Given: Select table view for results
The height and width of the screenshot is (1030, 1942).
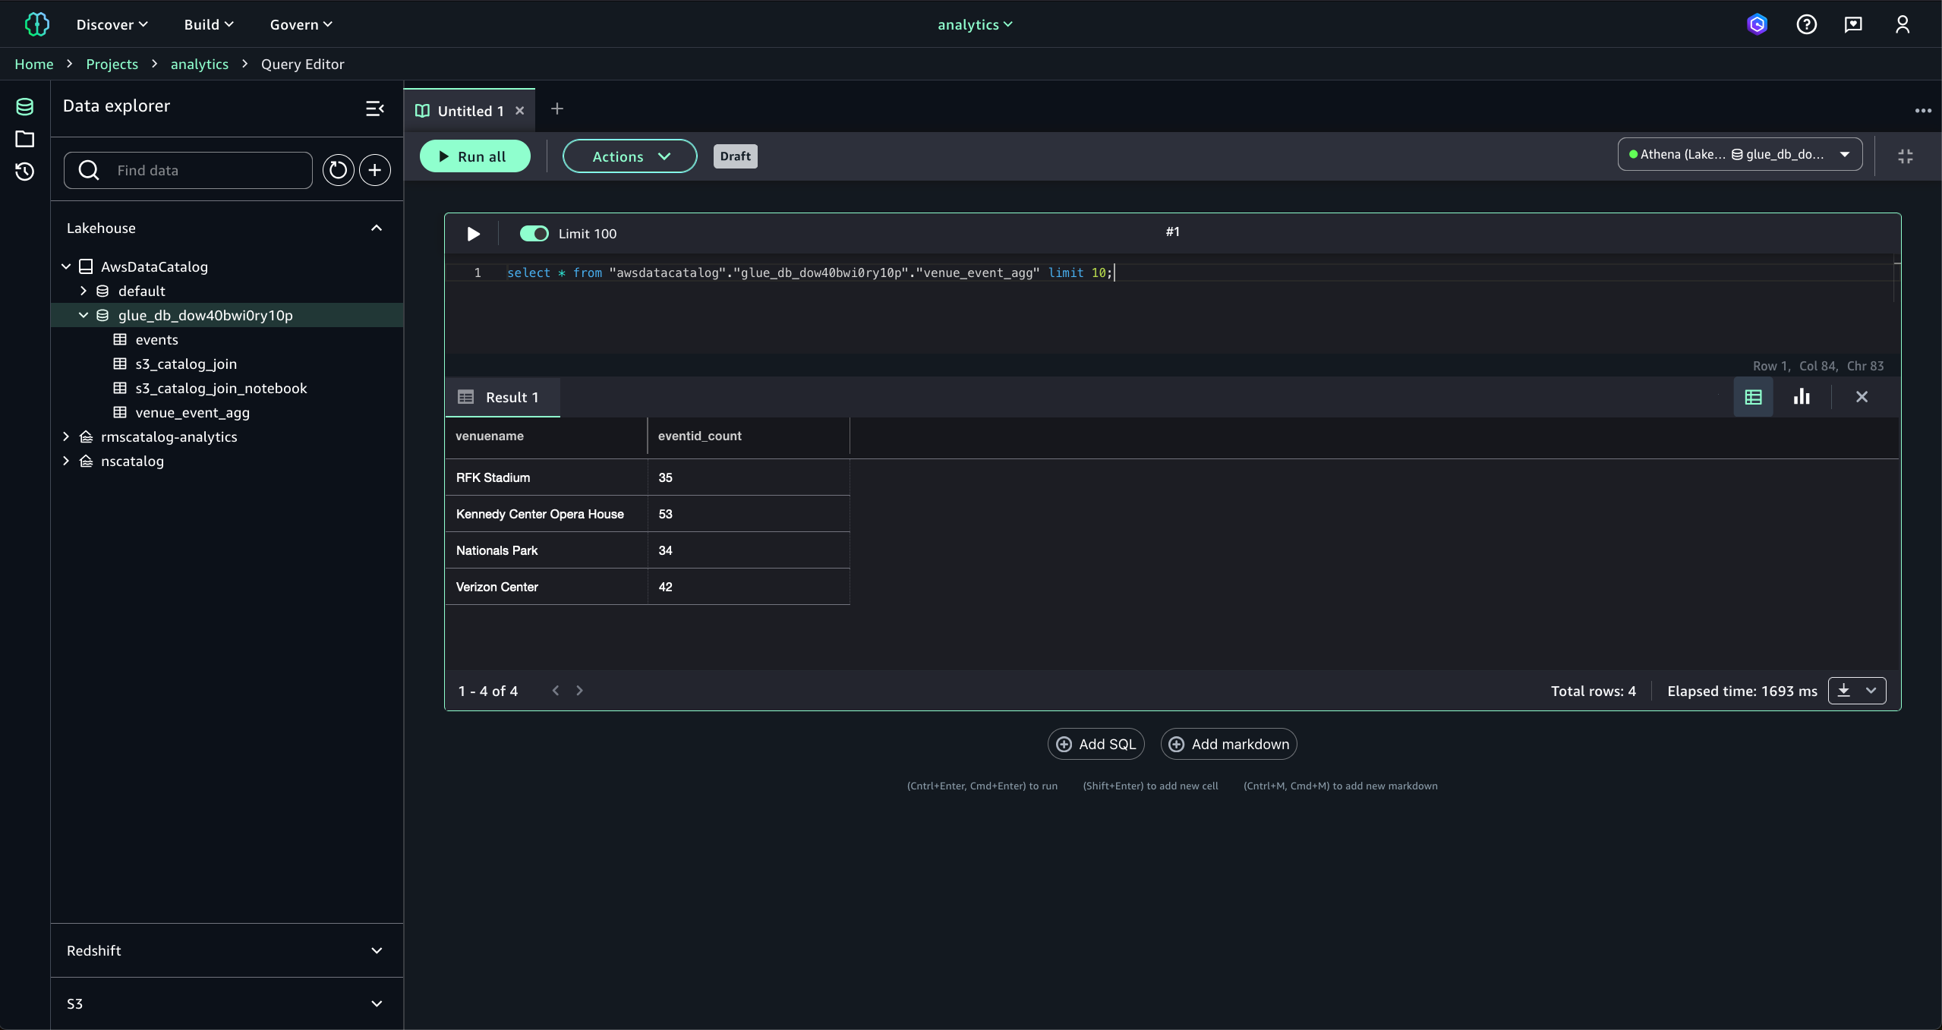Looking at the screenshot, I should (1753, 397).
